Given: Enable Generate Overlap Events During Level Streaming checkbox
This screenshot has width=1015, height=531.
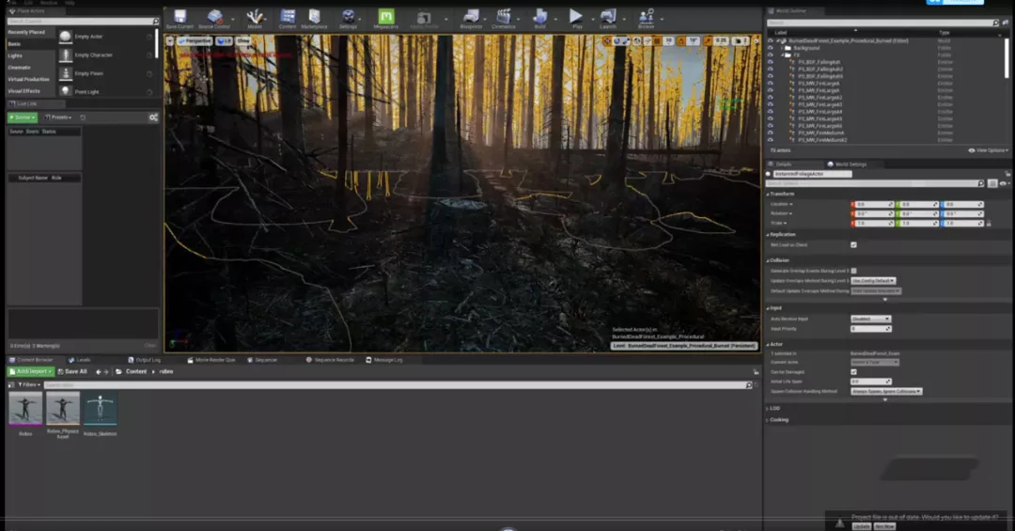Looking at the screenshot, I should [x=853, y=271].
